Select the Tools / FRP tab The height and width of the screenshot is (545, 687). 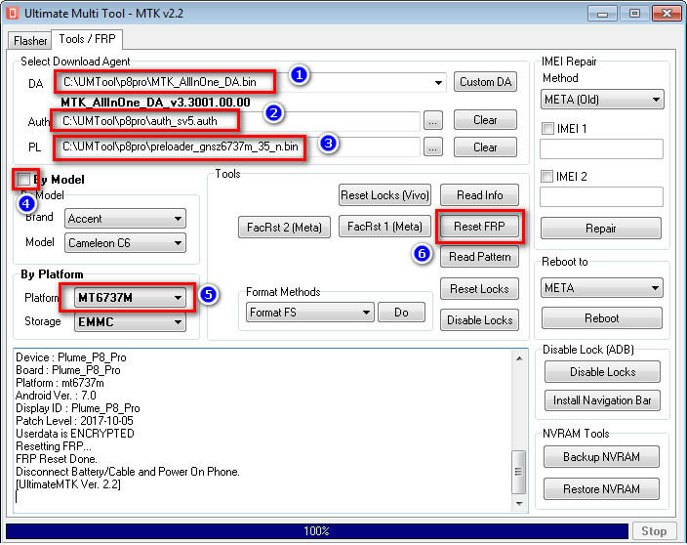click(x=87, y=39)
